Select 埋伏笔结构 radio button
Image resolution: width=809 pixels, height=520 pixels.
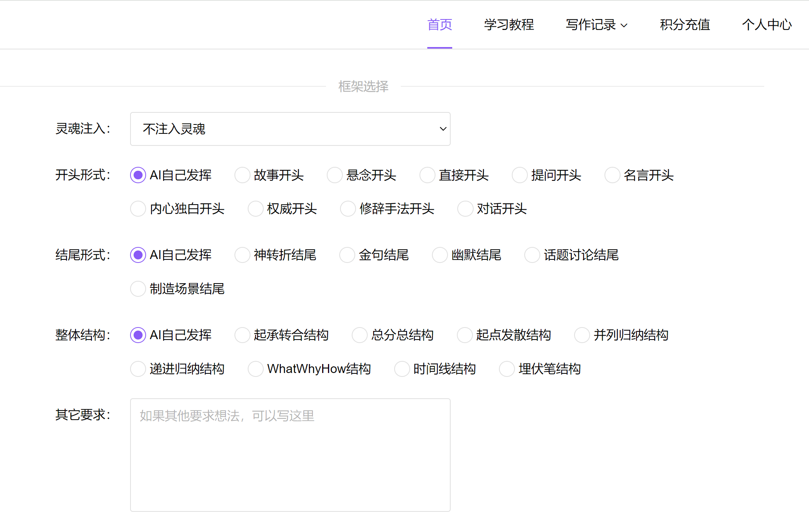pos(507,369)
